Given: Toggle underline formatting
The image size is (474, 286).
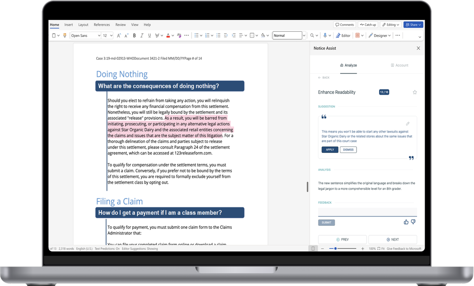Looking at the screenshot, I should pos(149,36).
